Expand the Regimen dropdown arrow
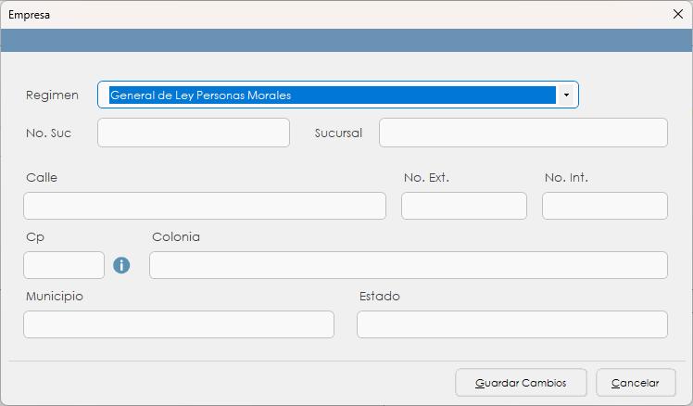The height and width of the screenshot is (406, 693). tap(565, 95)
